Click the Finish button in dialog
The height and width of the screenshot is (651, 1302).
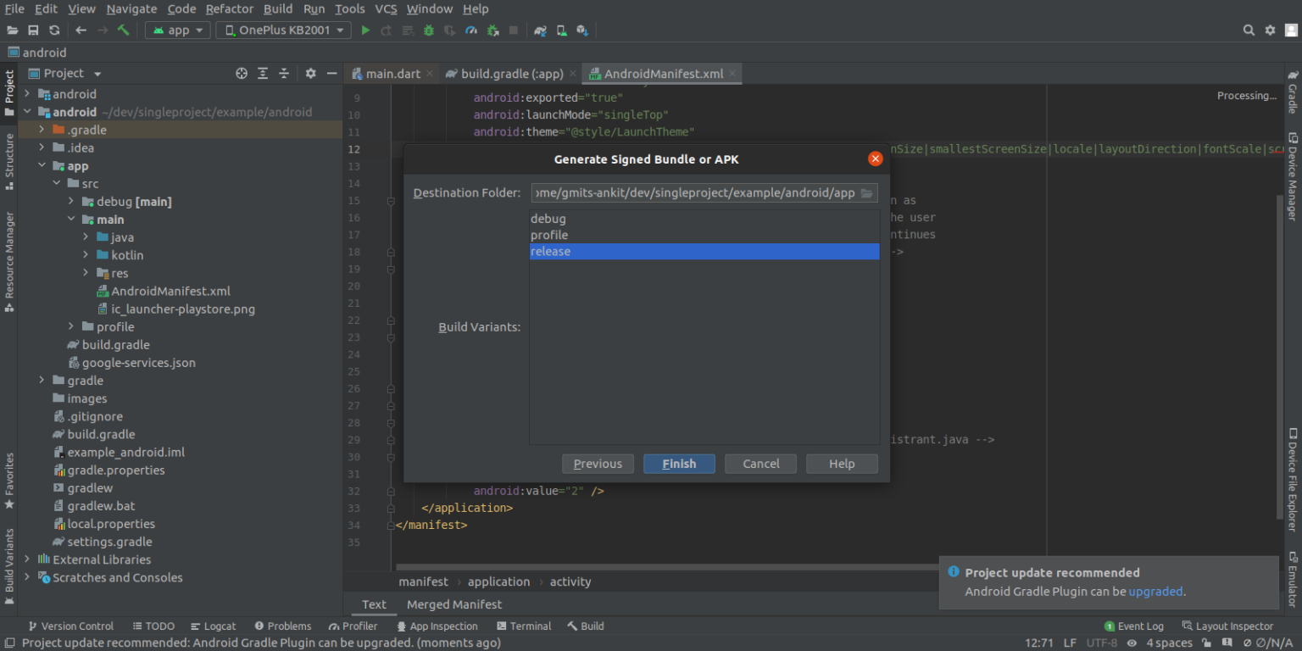pos(679,464)
